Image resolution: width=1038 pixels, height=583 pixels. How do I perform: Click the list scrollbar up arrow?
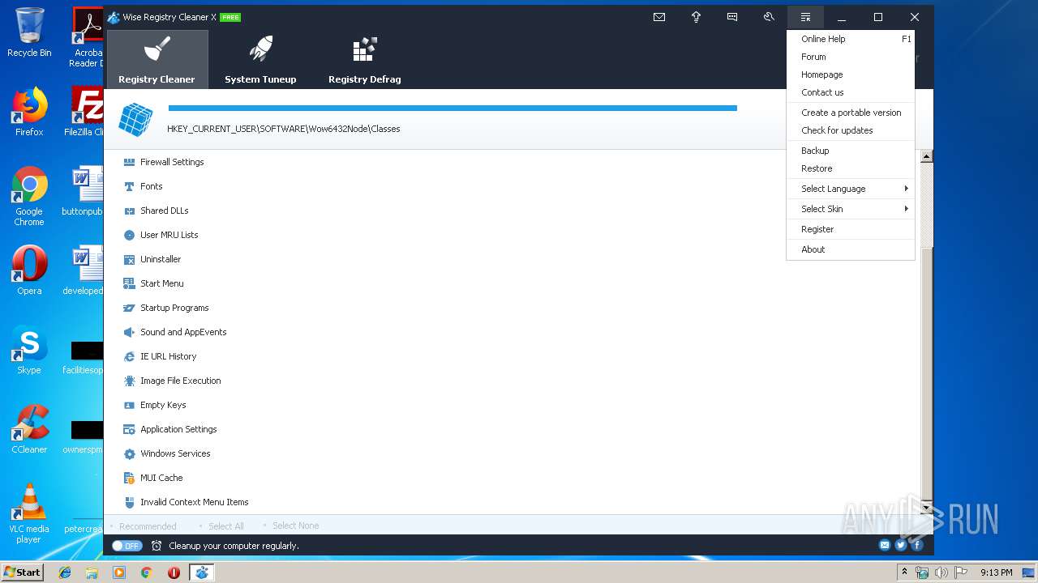[x=926, y=156]
